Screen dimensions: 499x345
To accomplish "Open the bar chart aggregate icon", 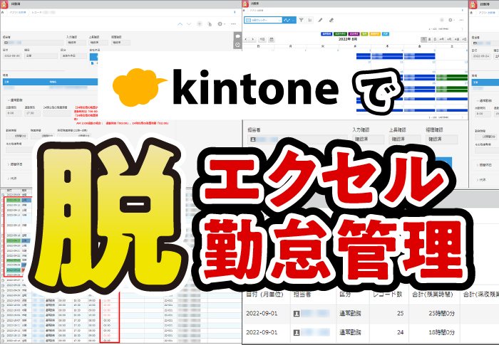I will 310,20.
